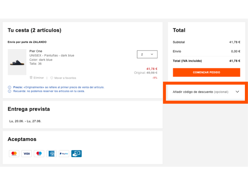Select the VISA payment icon
This screenshot has width=248, height=186.
click(x=26, y=153)
